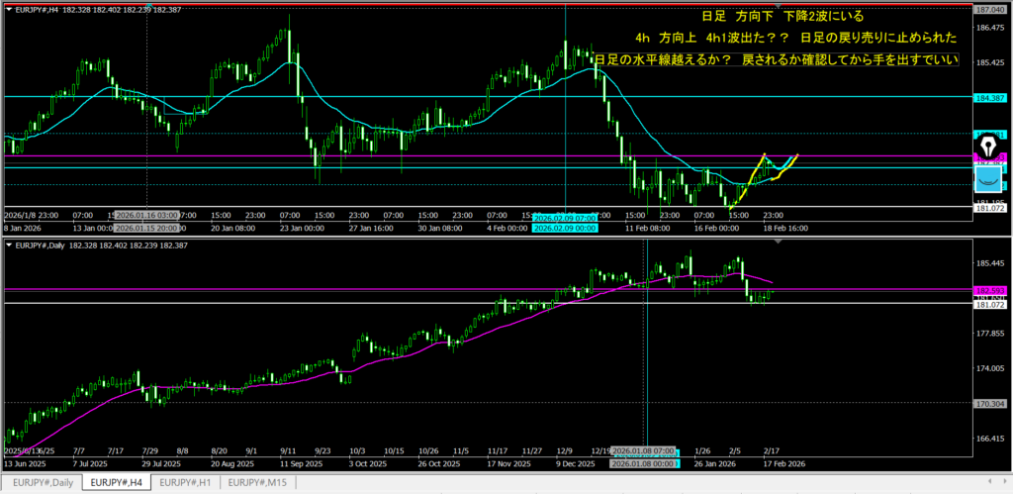Click the triangle beside the EURJPY#,H4 chart title
Image resolution: width=1013 pixels, height=494 pixels.
click(x=8, y=10)
